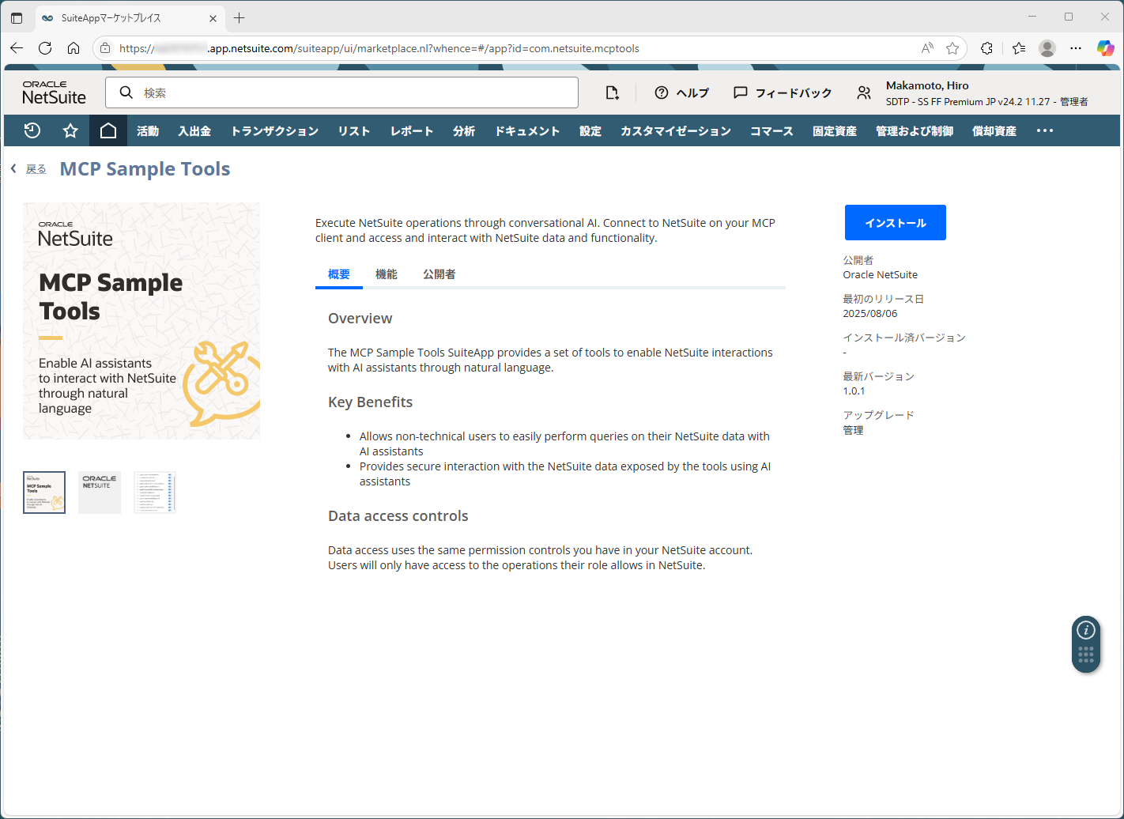Open the read aloud icon in address bar
The width and height of the screenshot is (1124, 819).
pyautogui.click(x=927, y=48)
